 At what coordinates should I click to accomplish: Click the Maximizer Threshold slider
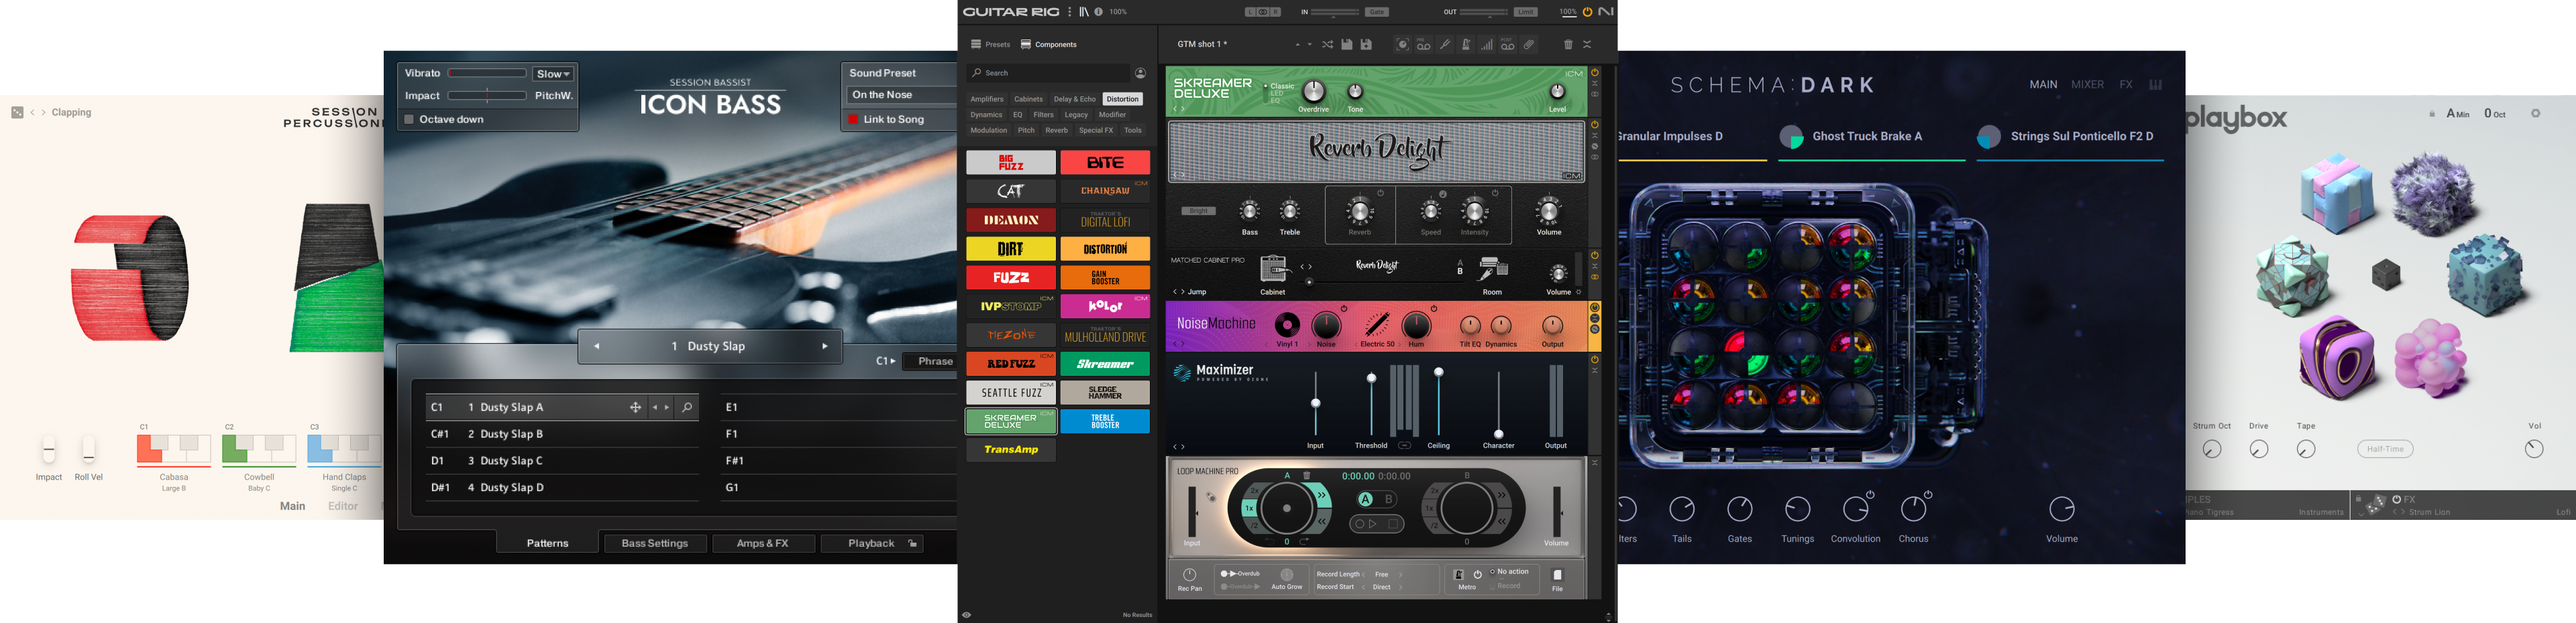coord(1372,405)
